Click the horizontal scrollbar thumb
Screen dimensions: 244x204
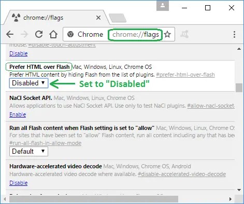click(x=94, y=199)
